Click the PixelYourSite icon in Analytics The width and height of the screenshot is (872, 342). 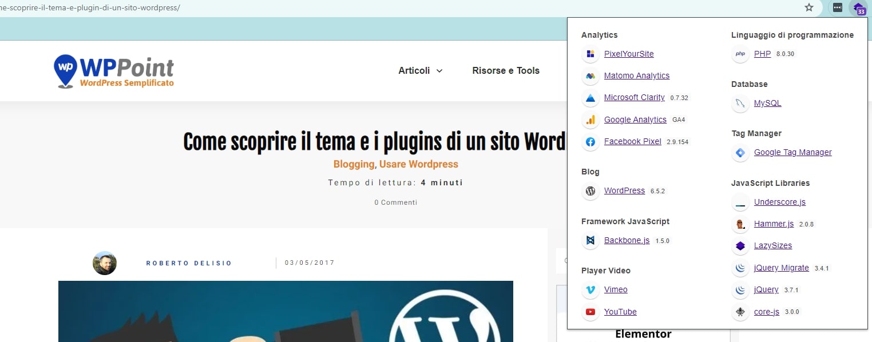[590, 54]
